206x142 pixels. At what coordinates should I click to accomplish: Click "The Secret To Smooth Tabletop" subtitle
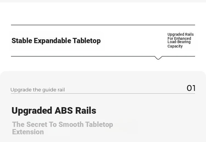[63, 124]
